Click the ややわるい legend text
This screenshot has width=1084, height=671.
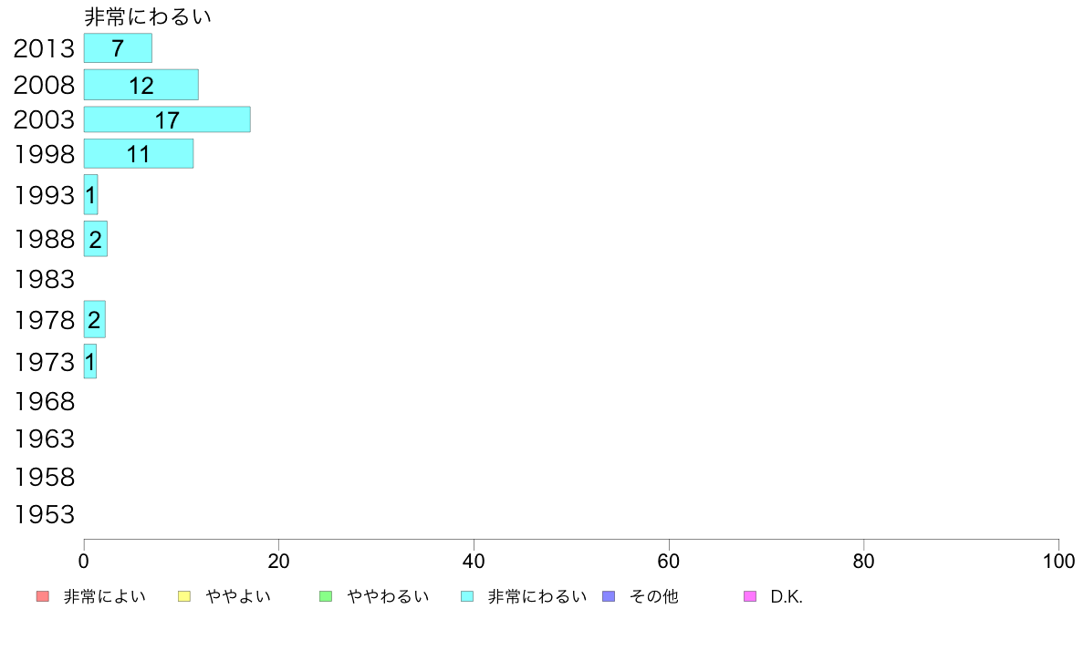click(388, 596)
